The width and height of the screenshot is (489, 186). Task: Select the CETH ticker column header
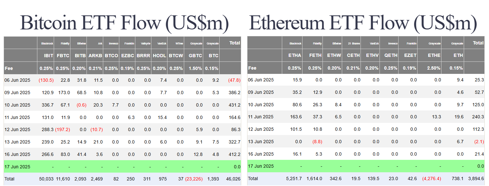pyautogui.click(x=353, y=55)
